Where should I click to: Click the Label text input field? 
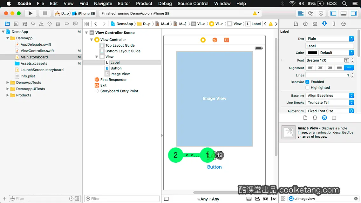point(330,46)
